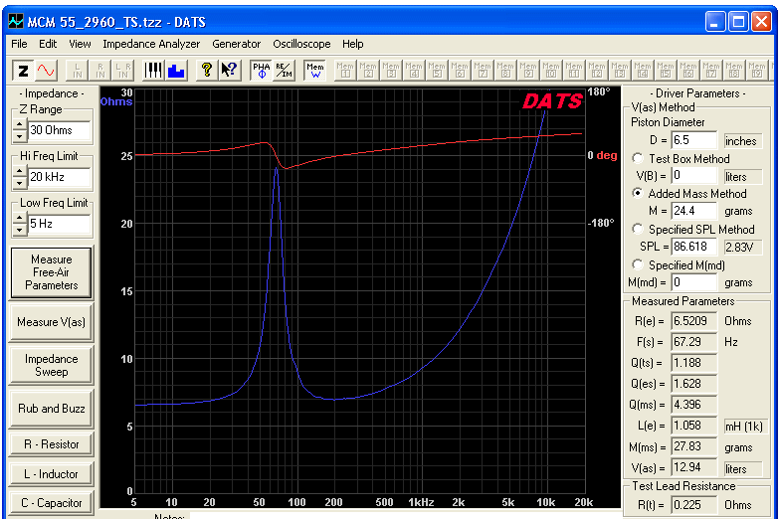Open the Edit menu

[x=48, y=44]
